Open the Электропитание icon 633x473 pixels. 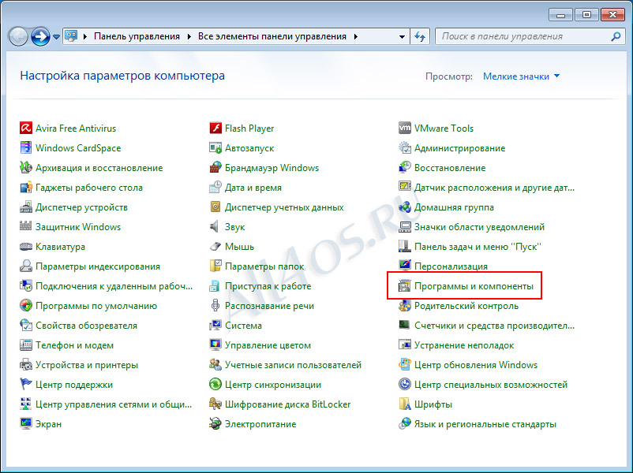point(215,424)
